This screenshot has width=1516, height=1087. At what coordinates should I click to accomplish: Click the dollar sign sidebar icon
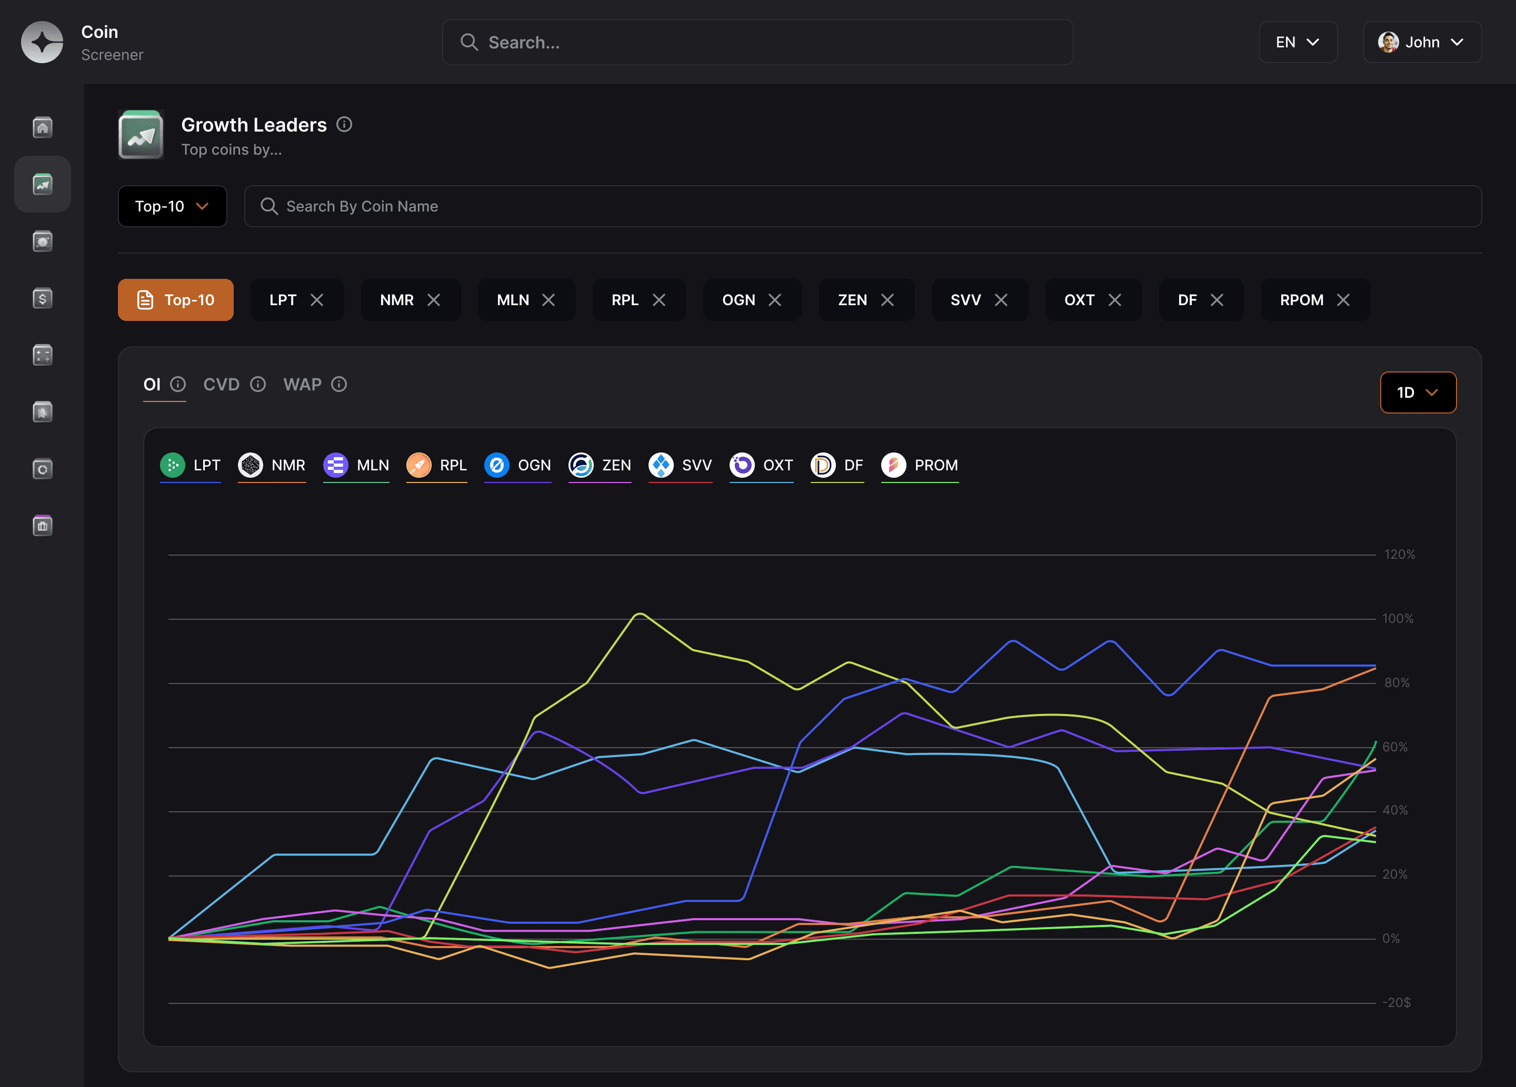click(42, 298)
